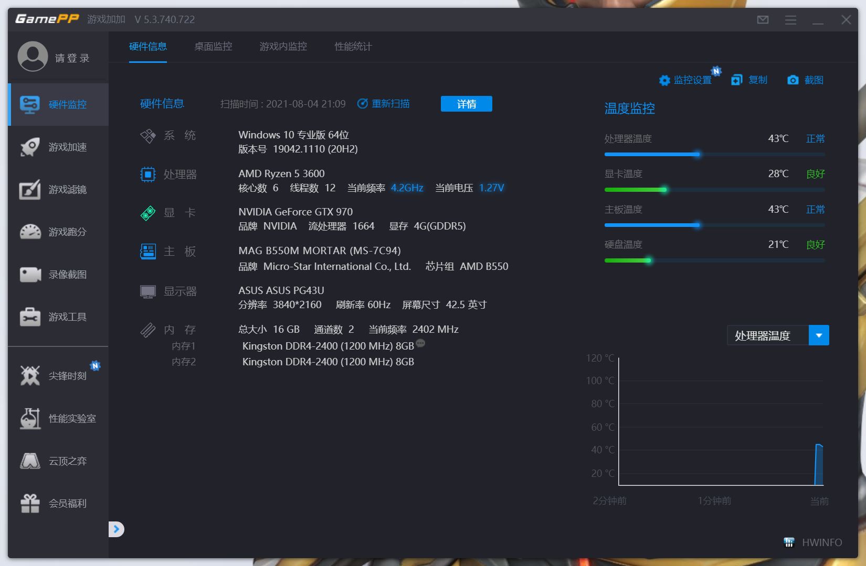This screenshot has width=866, height=566.
Task: Click ASUS ASUS PG43U monitor text
Action: click(x=281, y=290)
